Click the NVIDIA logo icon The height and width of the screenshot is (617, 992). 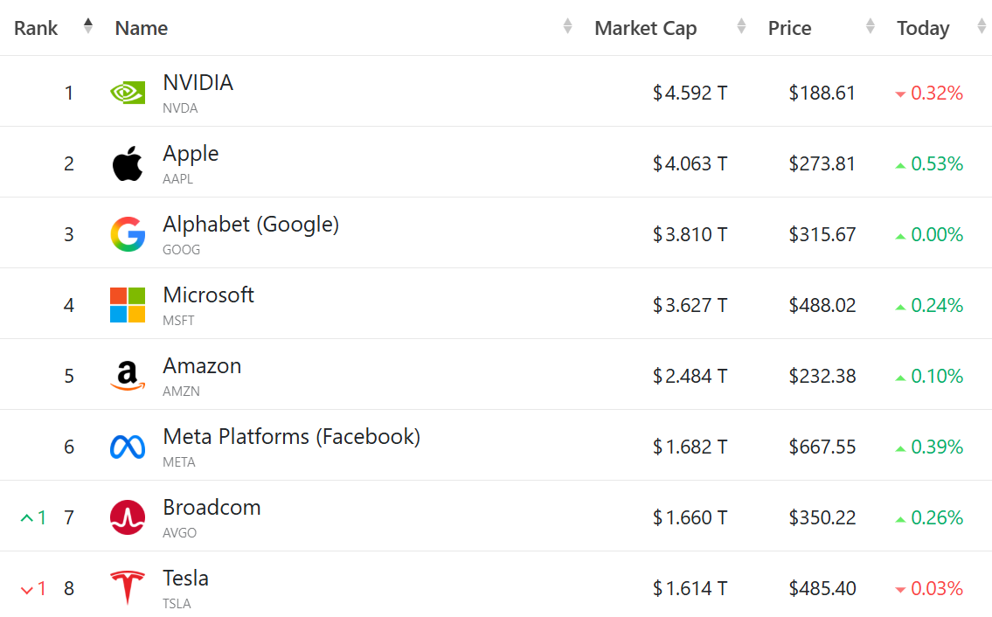tap(128, 93)
